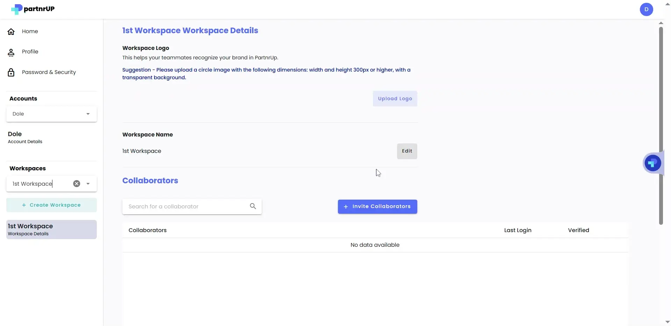Screen dimensions: 671x326
Task: Click the plus icon on Create Workspace
Action: [x=24, y=205]
